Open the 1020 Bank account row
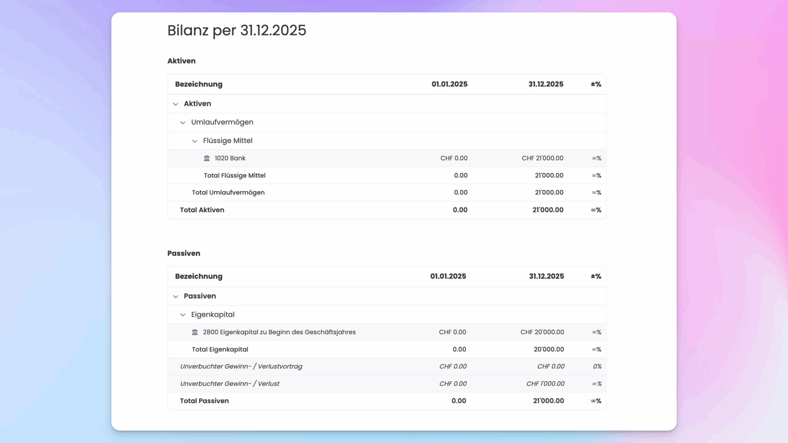 coord(387,158)
